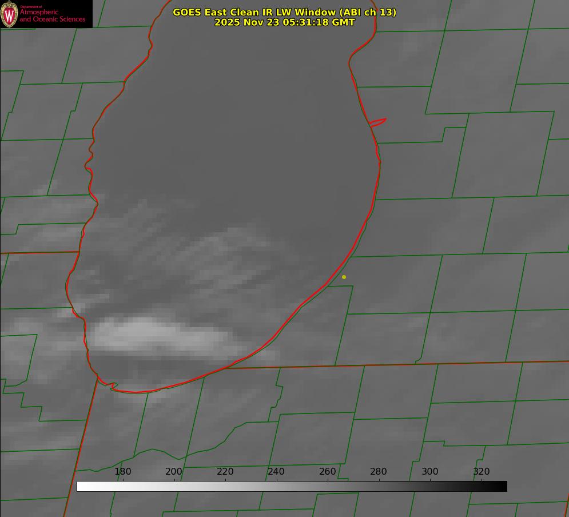Click the "2025 Nov 23 05:31:18 GMT" timestamp
569x517 pixels.
pos(284,22)
